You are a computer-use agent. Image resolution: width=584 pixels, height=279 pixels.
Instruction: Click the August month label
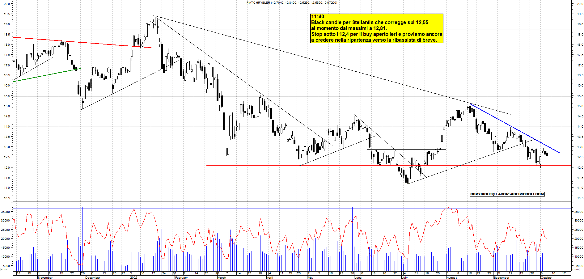[x=452, y=277]
